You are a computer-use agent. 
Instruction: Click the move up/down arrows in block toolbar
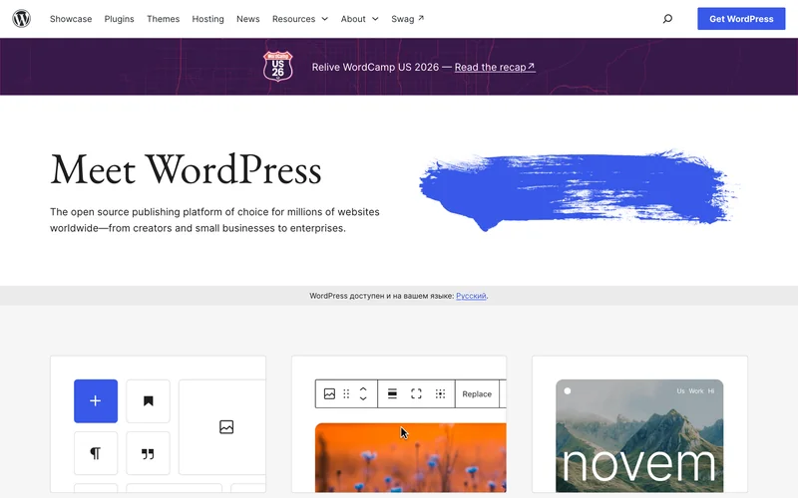pos(363,393)
